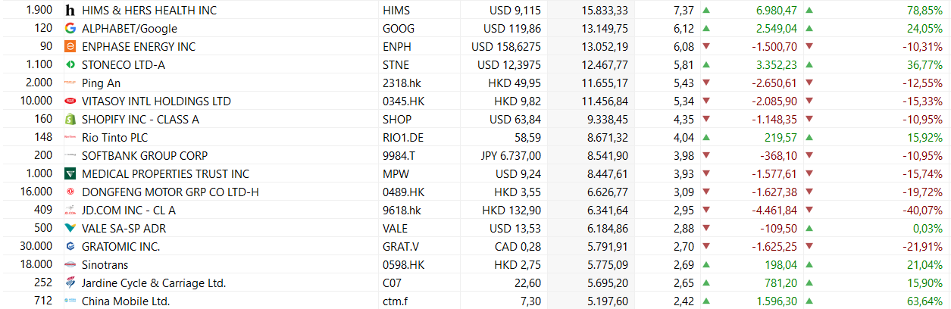Click the Hims & Hers Health logo icon

point(70,11)
